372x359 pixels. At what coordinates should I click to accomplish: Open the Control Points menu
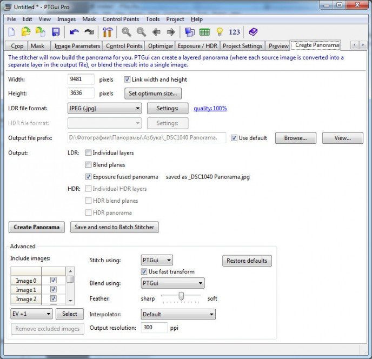point(121,19)
